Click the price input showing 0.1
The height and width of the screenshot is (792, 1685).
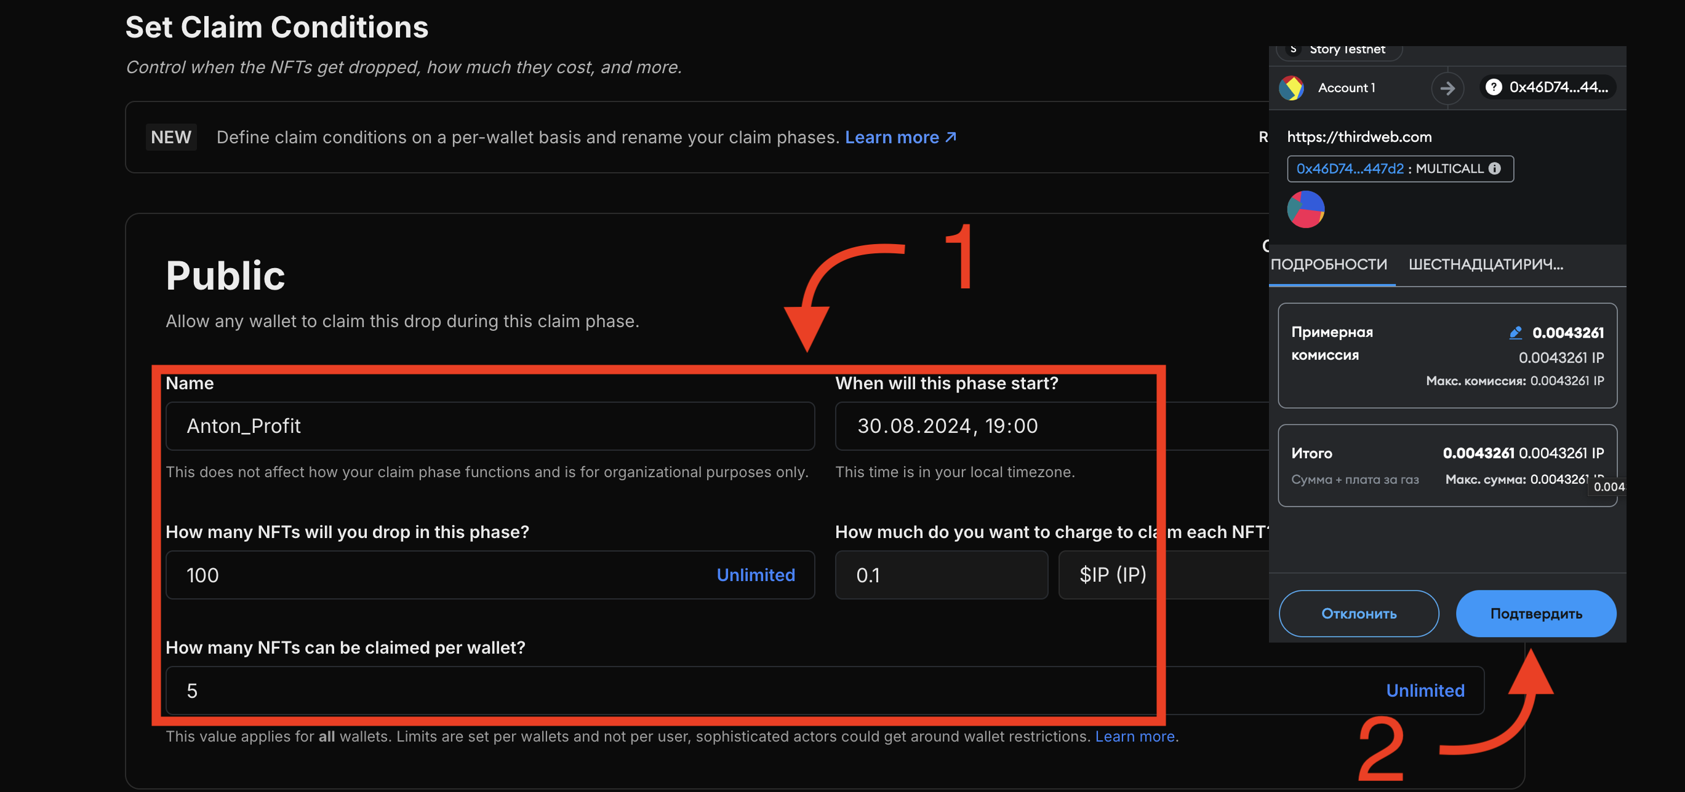(941, 574)
